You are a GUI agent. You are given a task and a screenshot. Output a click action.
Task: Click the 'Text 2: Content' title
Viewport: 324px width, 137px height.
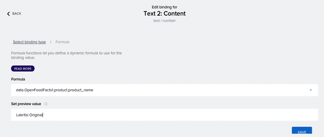point(165,14)
